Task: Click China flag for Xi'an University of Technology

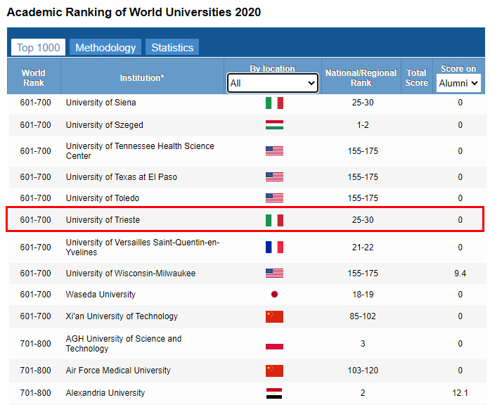Action: tap(274, 316)
